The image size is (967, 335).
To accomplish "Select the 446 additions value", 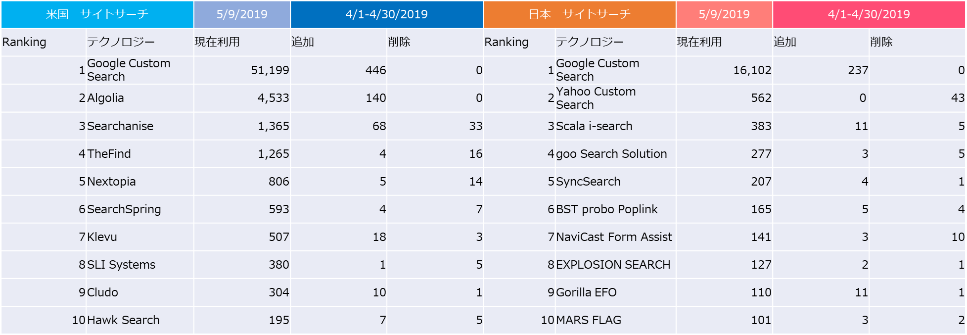I will (375, 70).
